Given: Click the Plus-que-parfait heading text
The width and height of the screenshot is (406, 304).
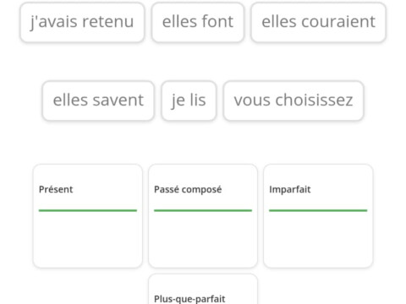Looking at the screenshot, I should point(189,299).
